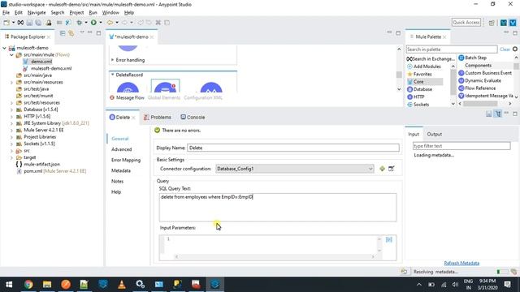This screenshot has height=292, width=520.
Task: Click the edit connector configuration icon
Action: [x=392, y=169]
